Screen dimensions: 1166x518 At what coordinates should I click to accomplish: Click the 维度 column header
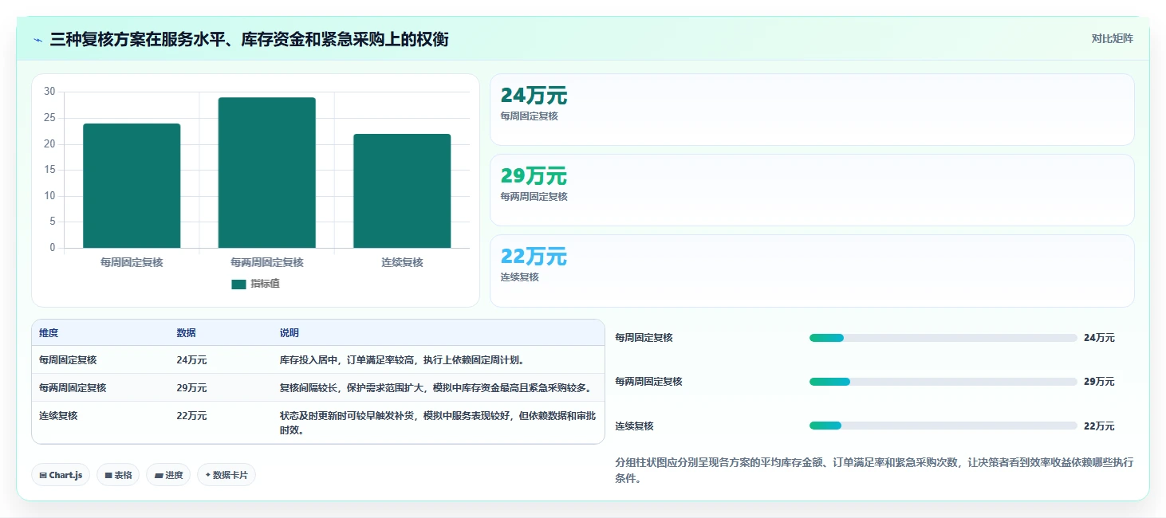pyautogui.click(x=49, y=333)
